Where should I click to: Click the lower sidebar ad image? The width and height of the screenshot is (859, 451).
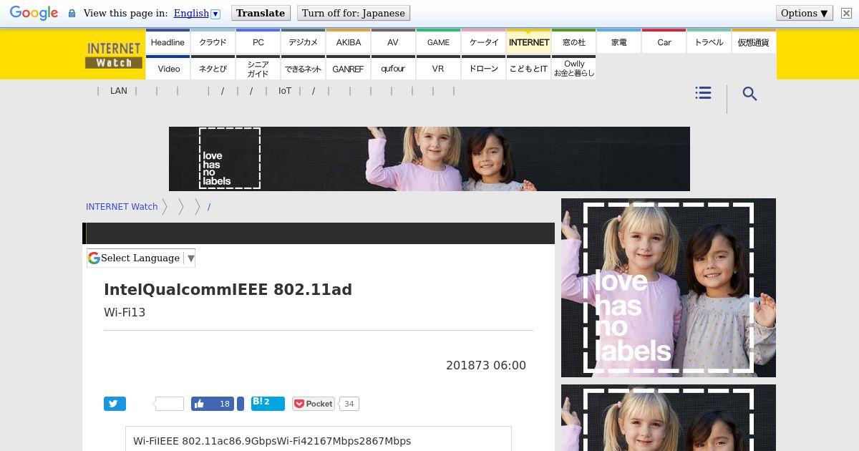pyautogui.click(x=669, y=418)
